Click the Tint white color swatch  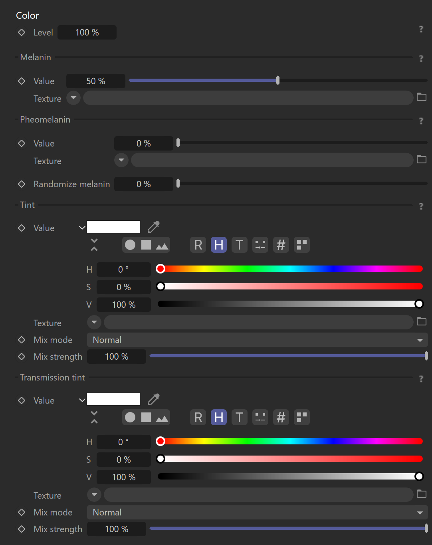113,227
